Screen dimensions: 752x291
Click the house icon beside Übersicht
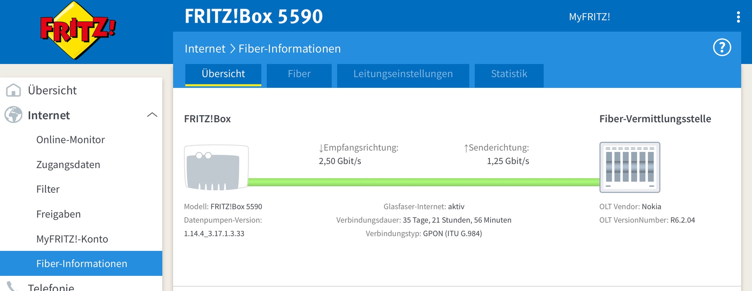[13, 90]
